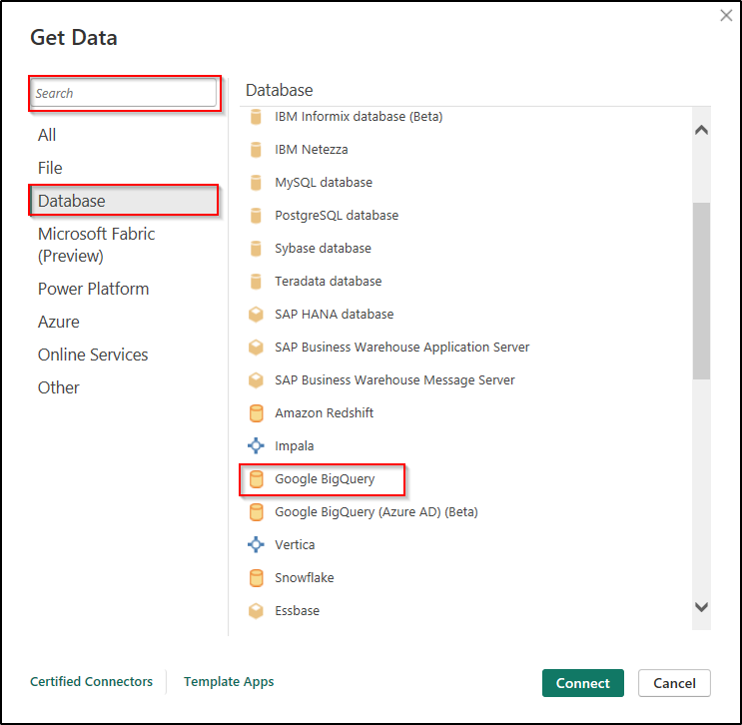Image resolution: width=742 pixels, height=725 pixels.
Task: Select 'Essbase' entry text
Action: click(x=298, y=611)
